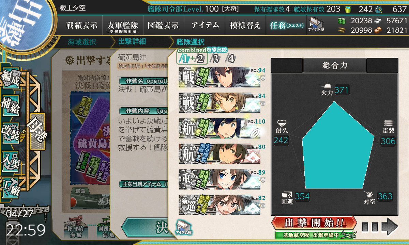Image resolution: width=409 pixels, height=245 pixels.
Task: Open the 工廠 factory side icon
Action: point(10,186)
